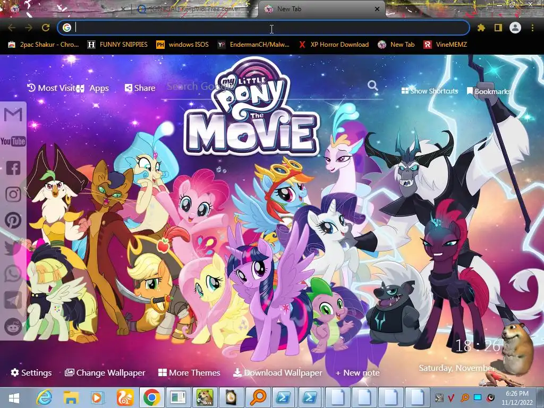The image size is (544, 408).
Task: Open UC Browser taskbar icon
Action: point(125,398)
